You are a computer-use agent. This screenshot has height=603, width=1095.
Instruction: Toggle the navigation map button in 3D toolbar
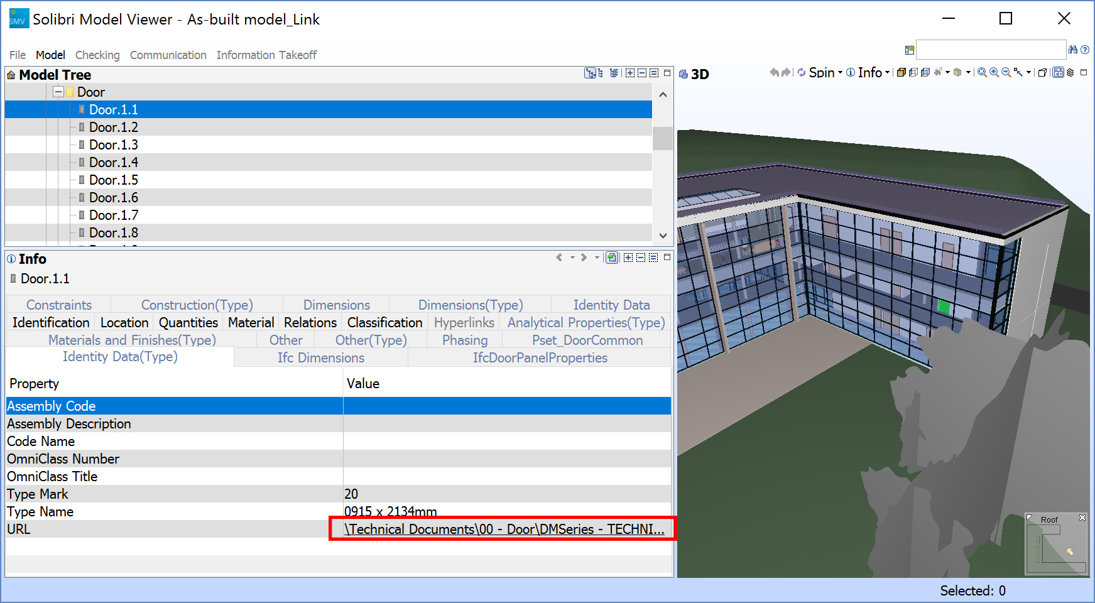point(1059,72)
